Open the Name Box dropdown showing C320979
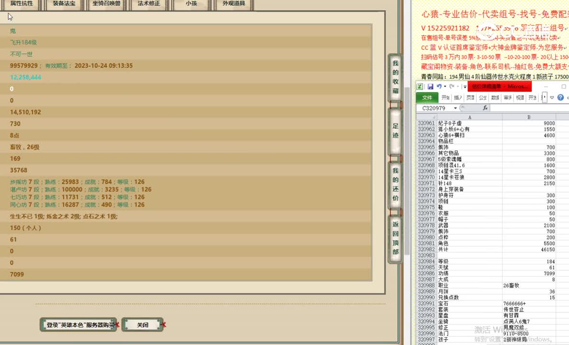The width and height of the screenshot is (569, 345). (455, 108)
